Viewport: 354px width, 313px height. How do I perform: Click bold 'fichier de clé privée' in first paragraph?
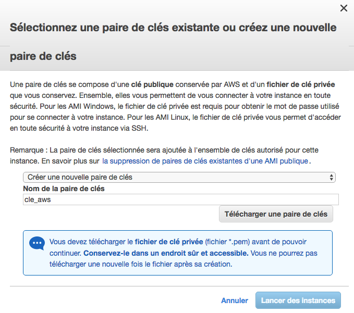[x=301, y=84]
